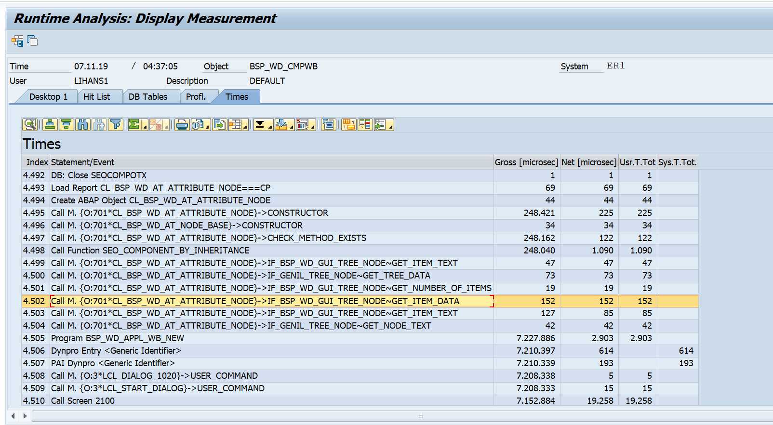Viewport: 773px width, 425px height.
Task: Open dropdown arrow beside black down-arrow icon
Action: click(270, 125)
